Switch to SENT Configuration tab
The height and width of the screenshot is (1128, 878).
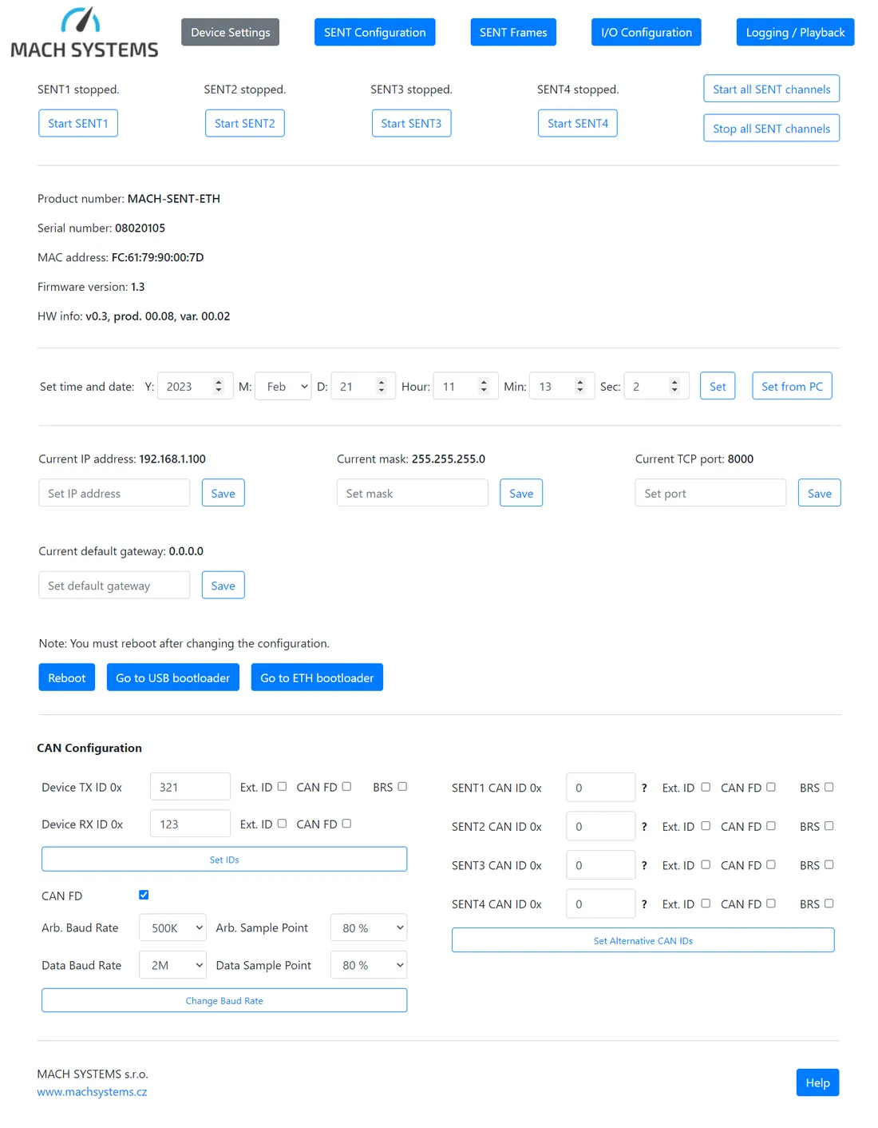point(375,32)
